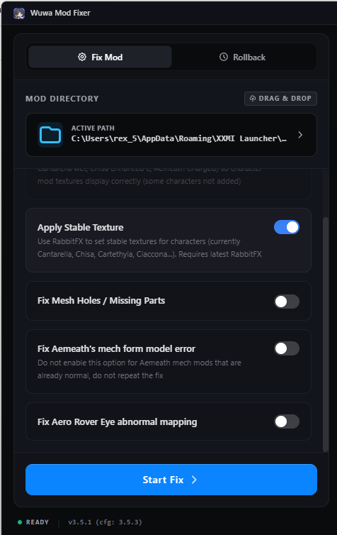This screenshot has height=535, width=337.
Task: Switch to the Rollback tab
Action: pos(242,57)
